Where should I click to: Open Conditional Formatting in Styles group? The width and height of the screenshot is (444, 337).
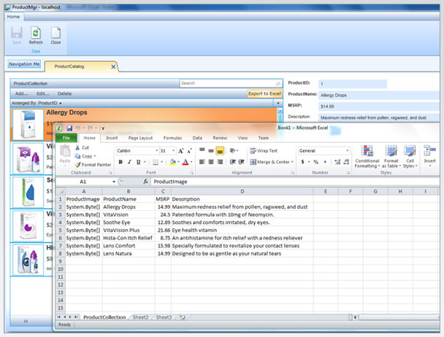click(x=367, y=157)
